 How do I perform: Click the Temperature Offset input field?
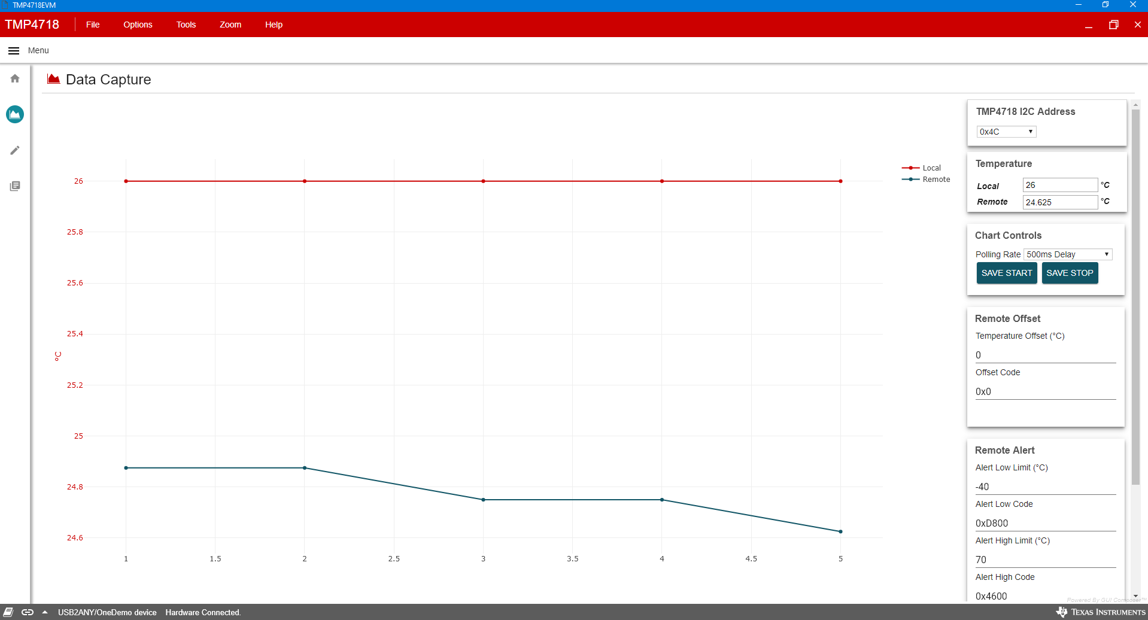coord(1045,355)
